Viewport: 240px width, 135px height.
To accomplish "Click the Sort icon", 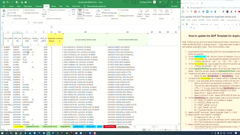I will tap(73, 12).
